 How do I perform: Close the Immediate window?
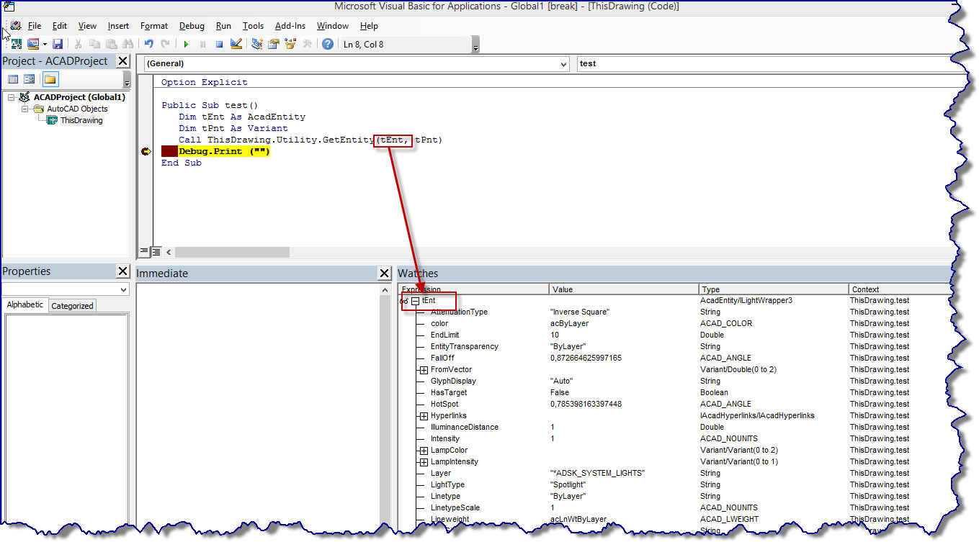tap(385, 274)
